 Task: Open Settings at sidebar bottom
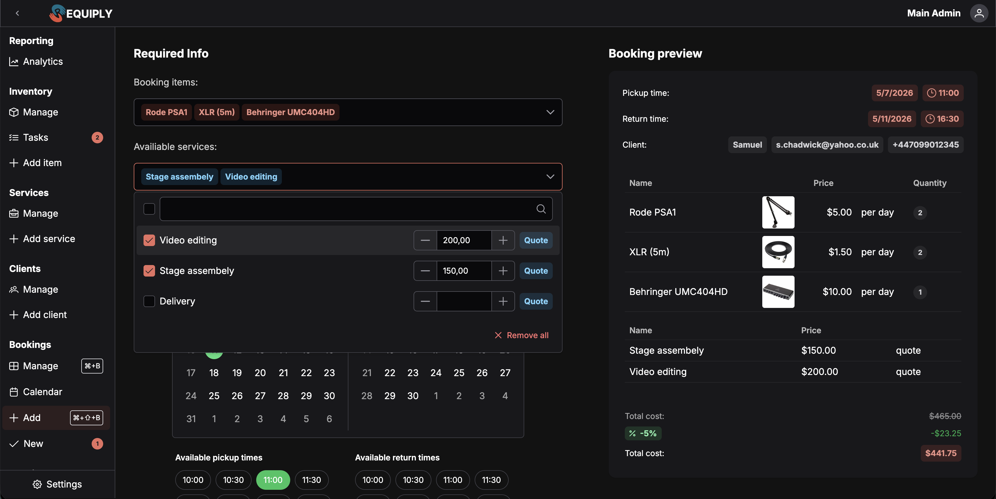(x=57, y=484)
